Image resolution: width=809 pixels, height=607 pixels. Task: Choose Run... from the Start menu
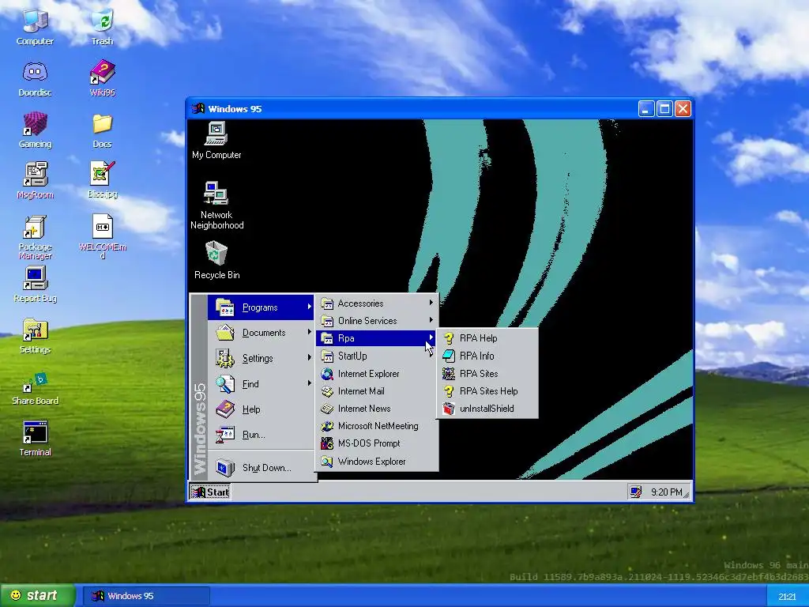click(x=261, y=435)
